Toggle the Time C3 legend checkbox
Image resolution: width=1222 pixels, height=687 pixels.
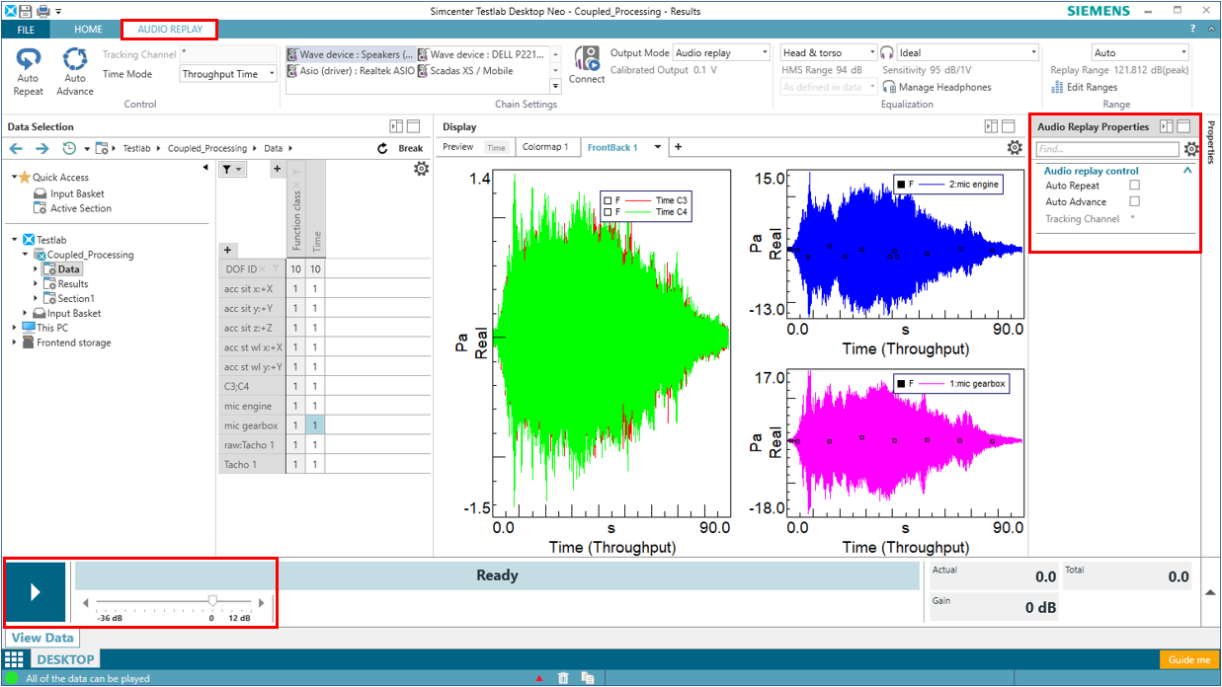[608, 200]
